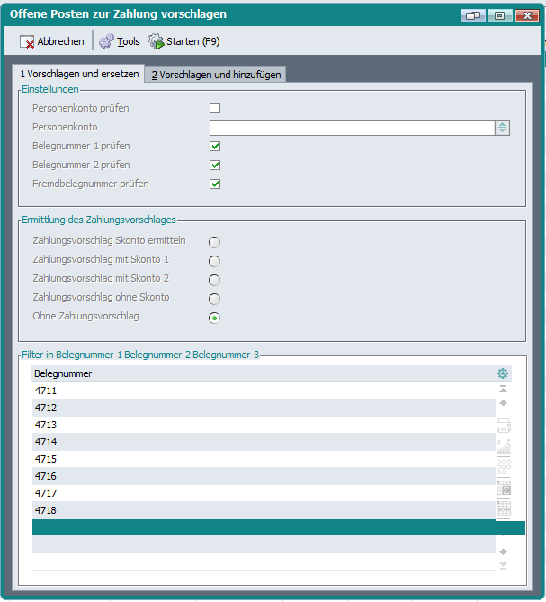Uncheck Belegnummer 1 prüfen
This screenshot has width=546, height=602.
pyautogui.click(x=215, y=146)
